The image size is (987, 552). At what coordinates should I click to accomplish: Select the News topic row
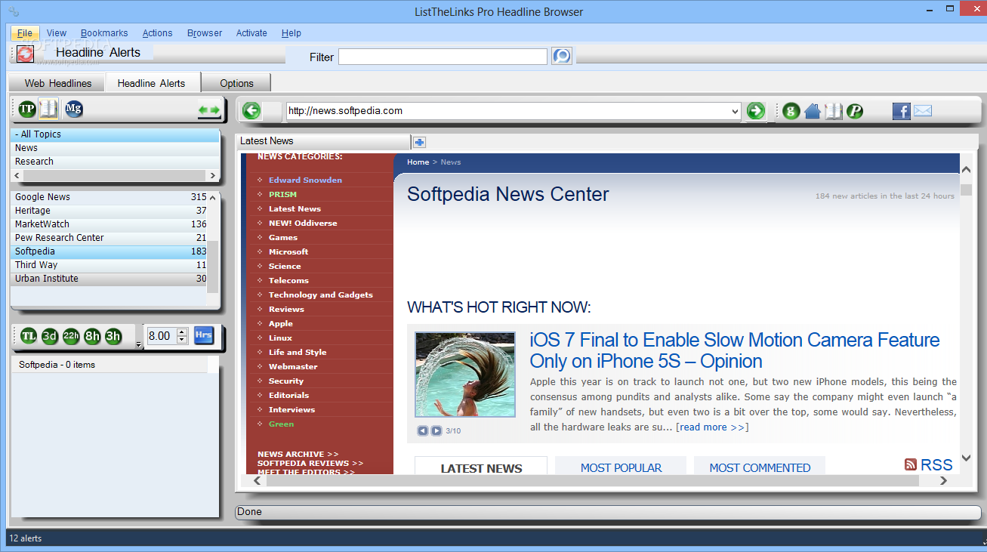click(116, 148)
